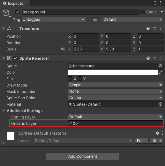Enable Flip Y checkbox
Image resolution: width=165 pixels, height=166 pixels.
80,79
